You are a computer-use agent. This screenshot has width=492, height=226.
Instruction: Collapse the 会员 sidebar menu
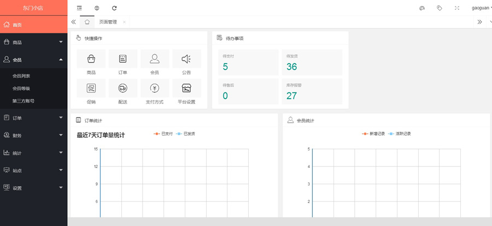(33, 60)
